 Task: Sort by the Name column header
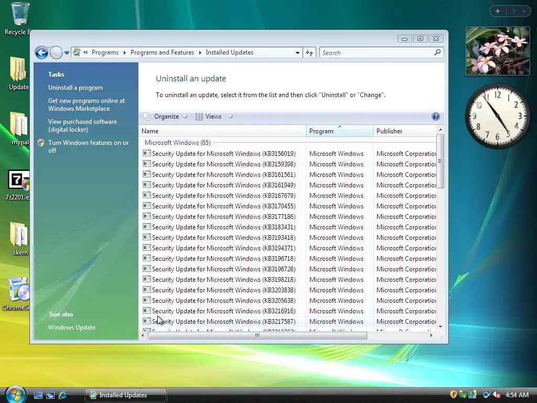(222, 131)
